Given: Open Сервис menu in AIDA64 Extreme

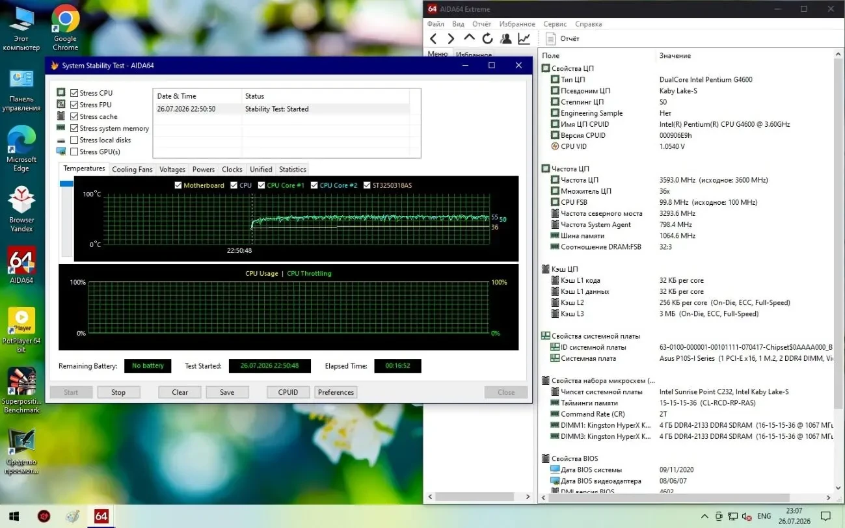Looking at the screenshot, I should point(555,24).
